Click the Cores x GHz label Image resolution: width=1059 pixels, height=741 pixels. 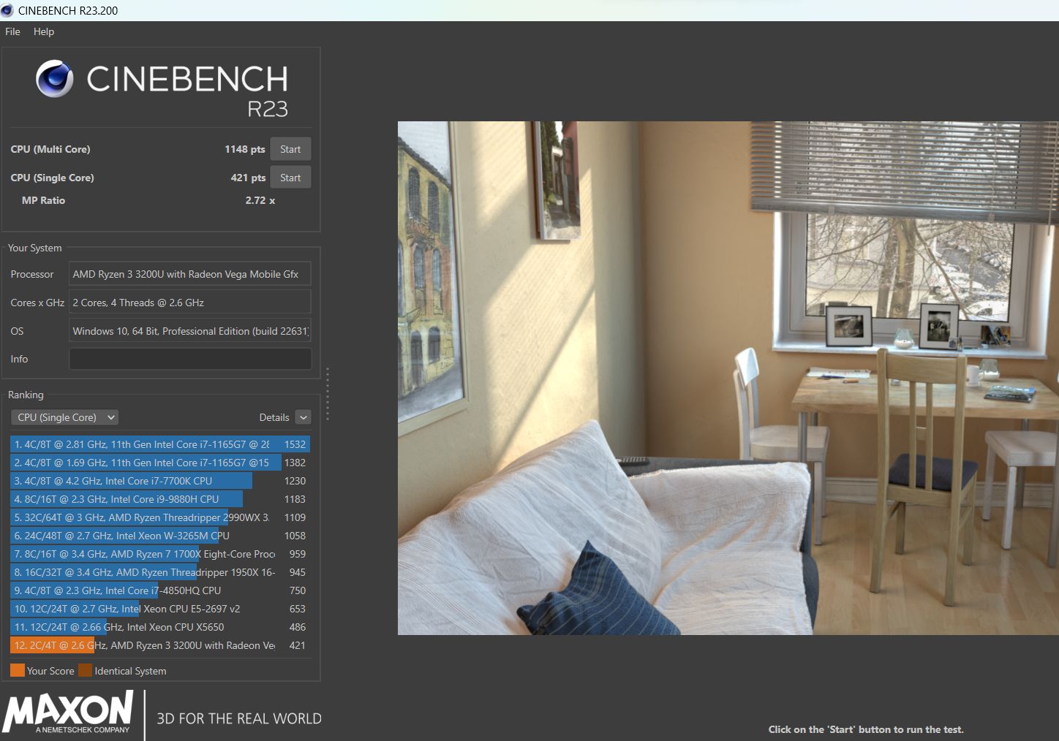click(x=37, y=303)
